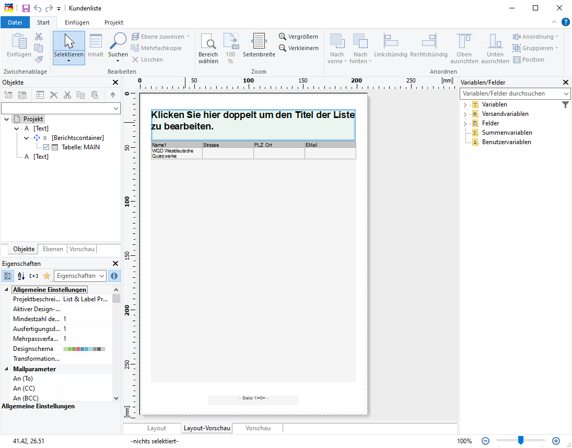Click the Designschema color swatch strip
572x448 pixels.
click(84, 349)
